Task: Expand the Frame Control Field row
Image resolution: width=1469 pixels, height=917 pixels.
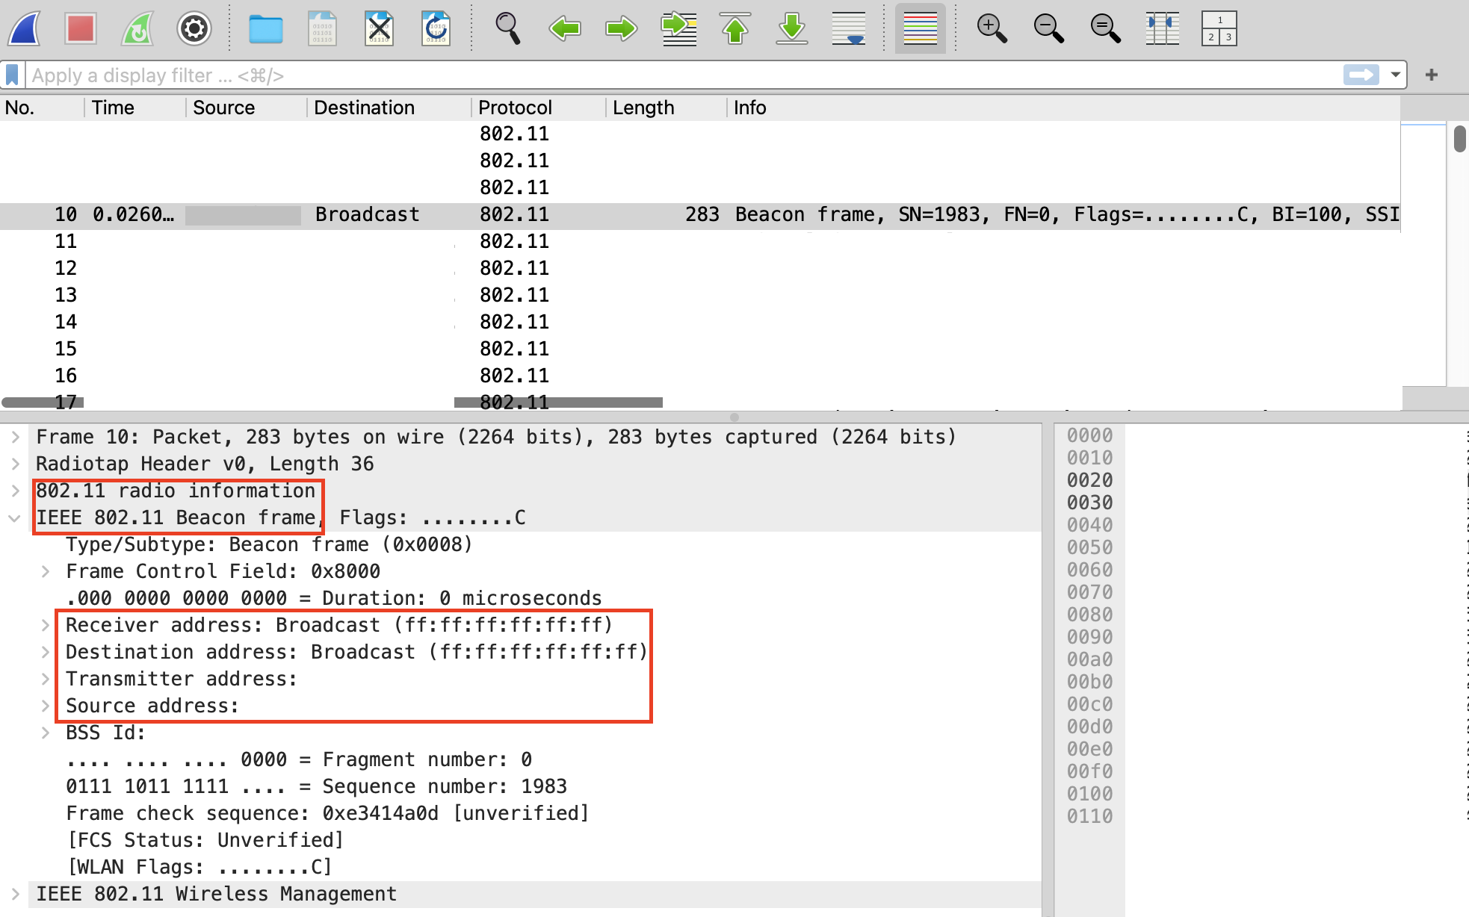Action: pyautogui.click(x=46, y=571)
